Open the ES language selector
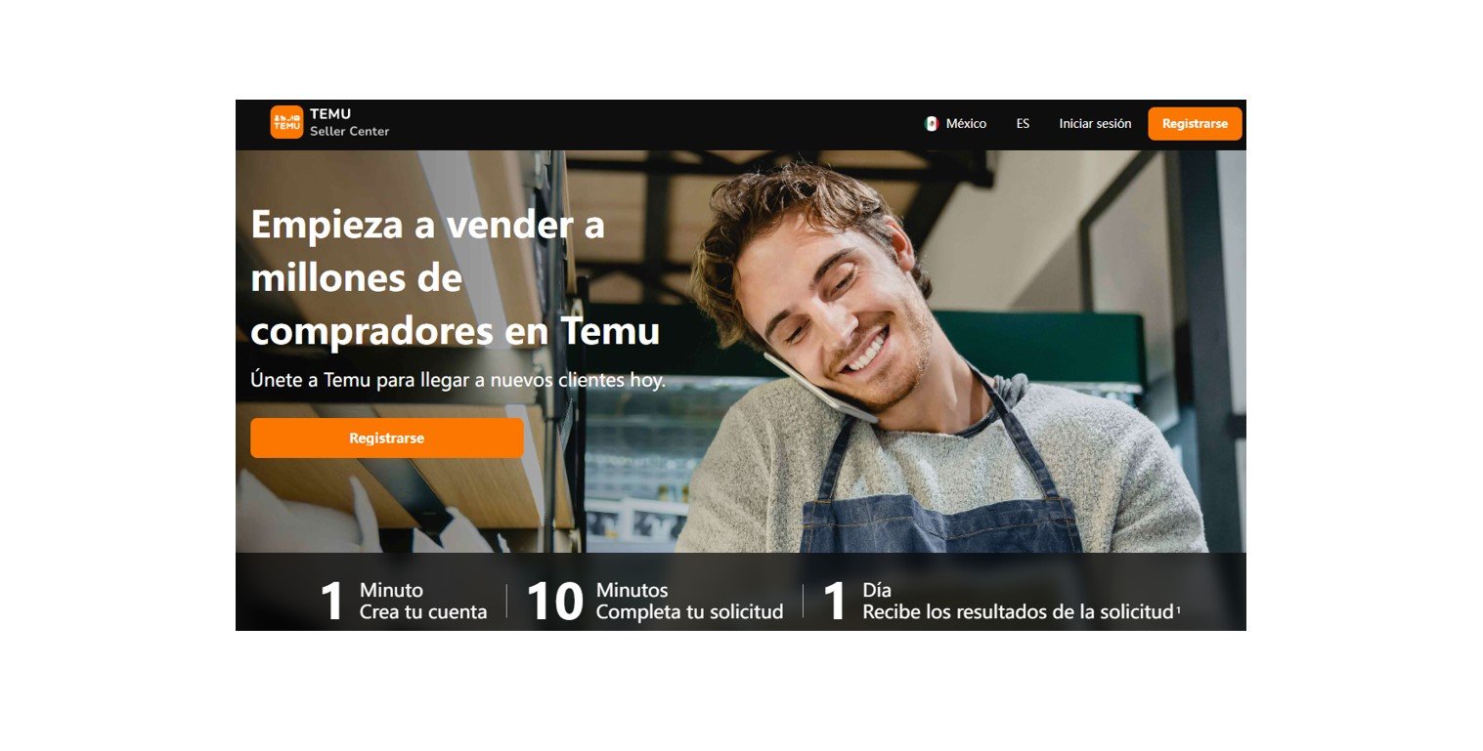 point(1023,124)
